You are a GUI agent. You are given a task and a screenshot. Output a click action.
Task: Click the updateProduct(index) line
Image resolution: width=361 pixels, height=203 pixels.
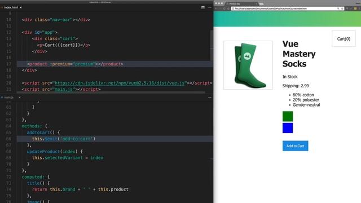tap(55, 152)
